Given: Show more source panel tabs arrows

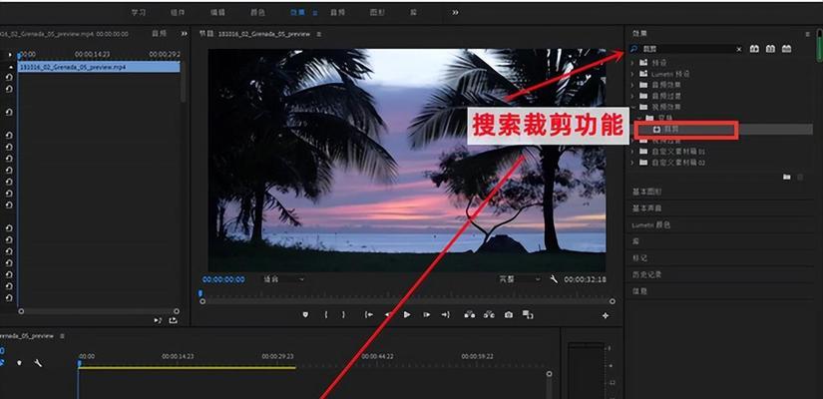Looking at the screenshot, I should (x=185, y=34).
